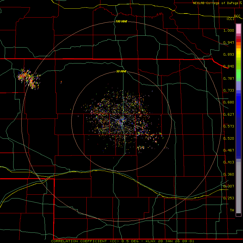
Task: Select the 0.680 scale value
Action: point(229,102)
